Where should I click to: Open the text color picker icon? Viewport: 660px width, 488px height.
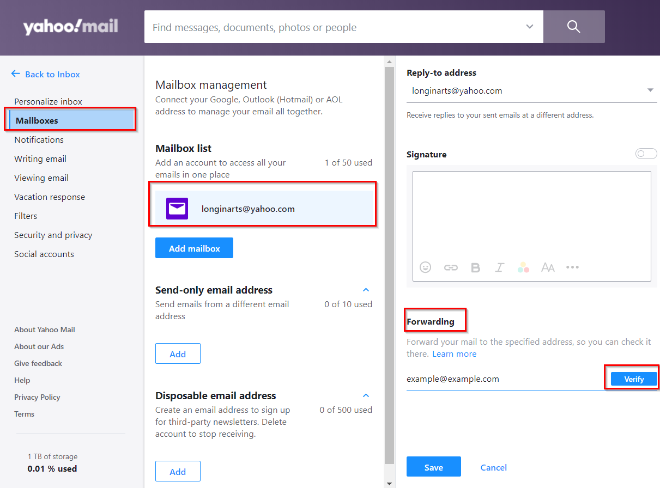(x=524, y=267)
